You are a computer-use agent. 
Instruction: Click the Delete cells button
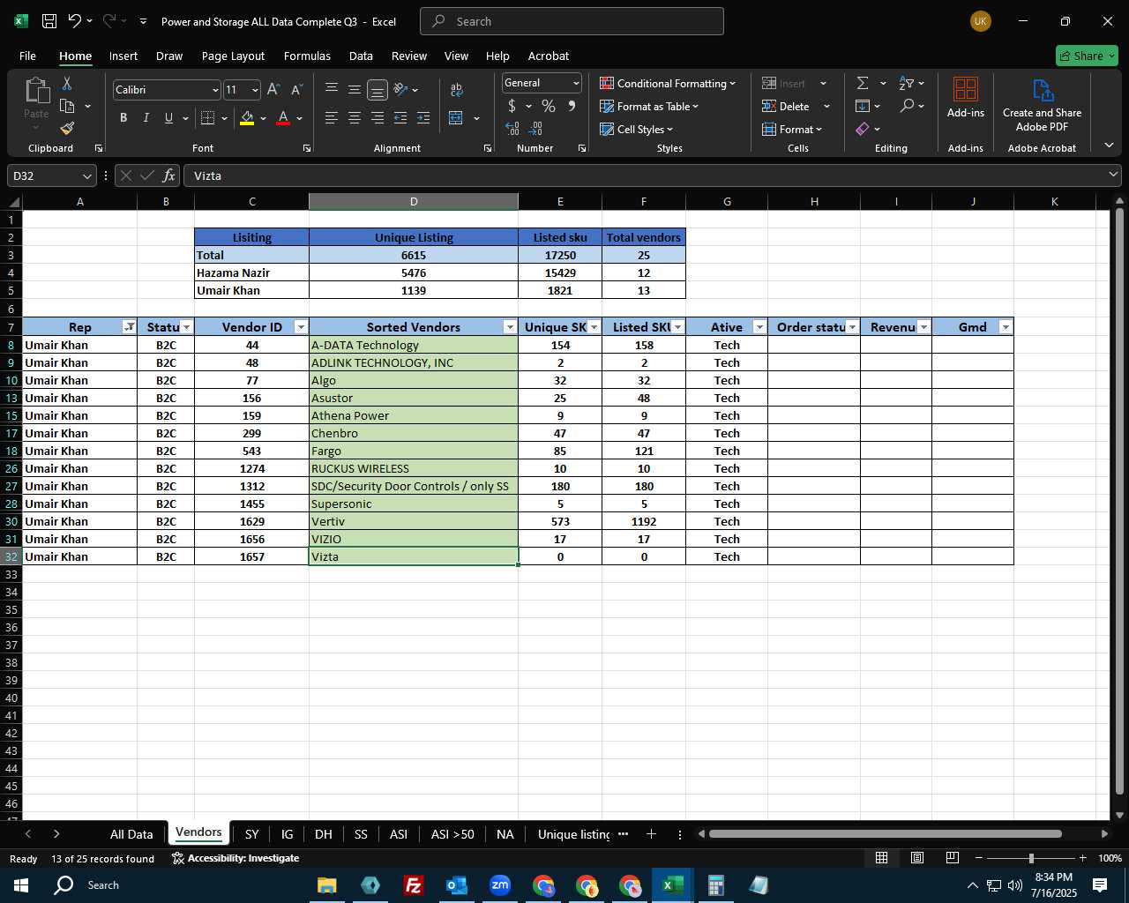(x=787, y=106)
